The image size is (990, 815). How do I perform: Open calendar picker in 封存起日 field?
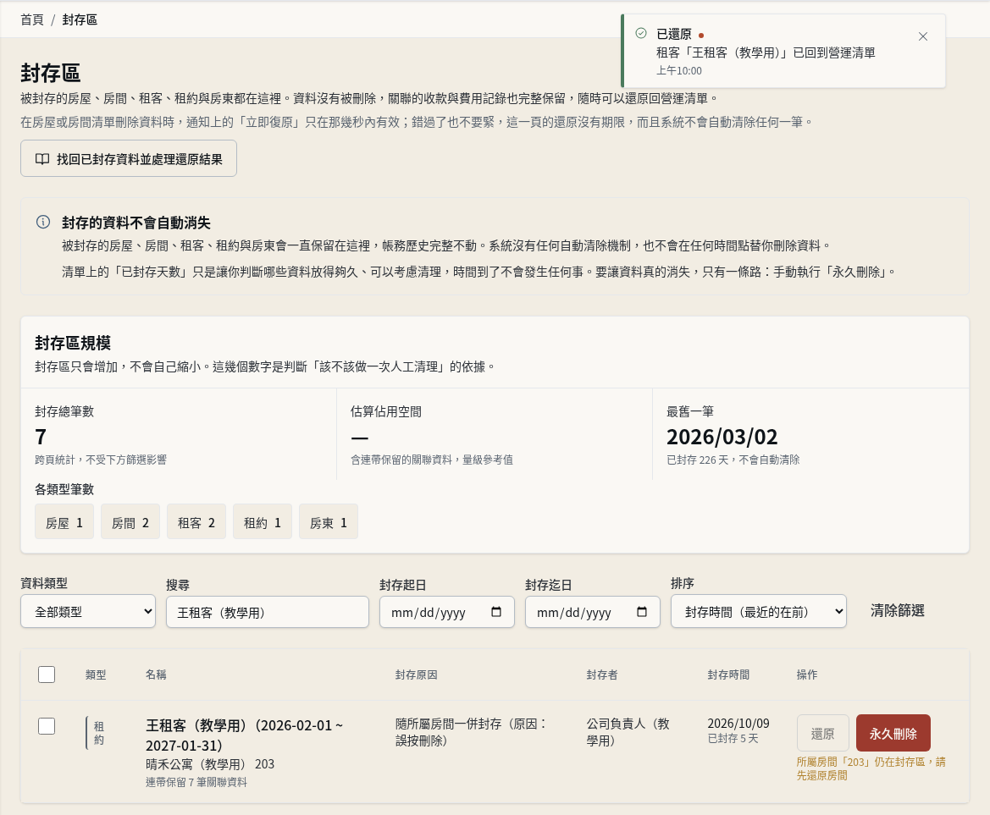496,612
